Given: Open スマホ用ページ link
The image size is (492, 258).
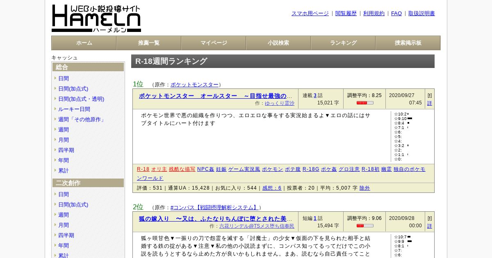Looking at the screenshot, I should (x=310, y=13).
